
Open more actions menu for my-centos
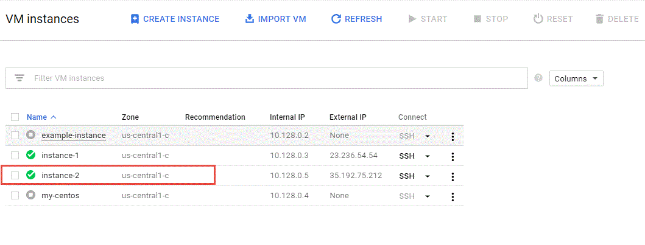tap(453, 196)
